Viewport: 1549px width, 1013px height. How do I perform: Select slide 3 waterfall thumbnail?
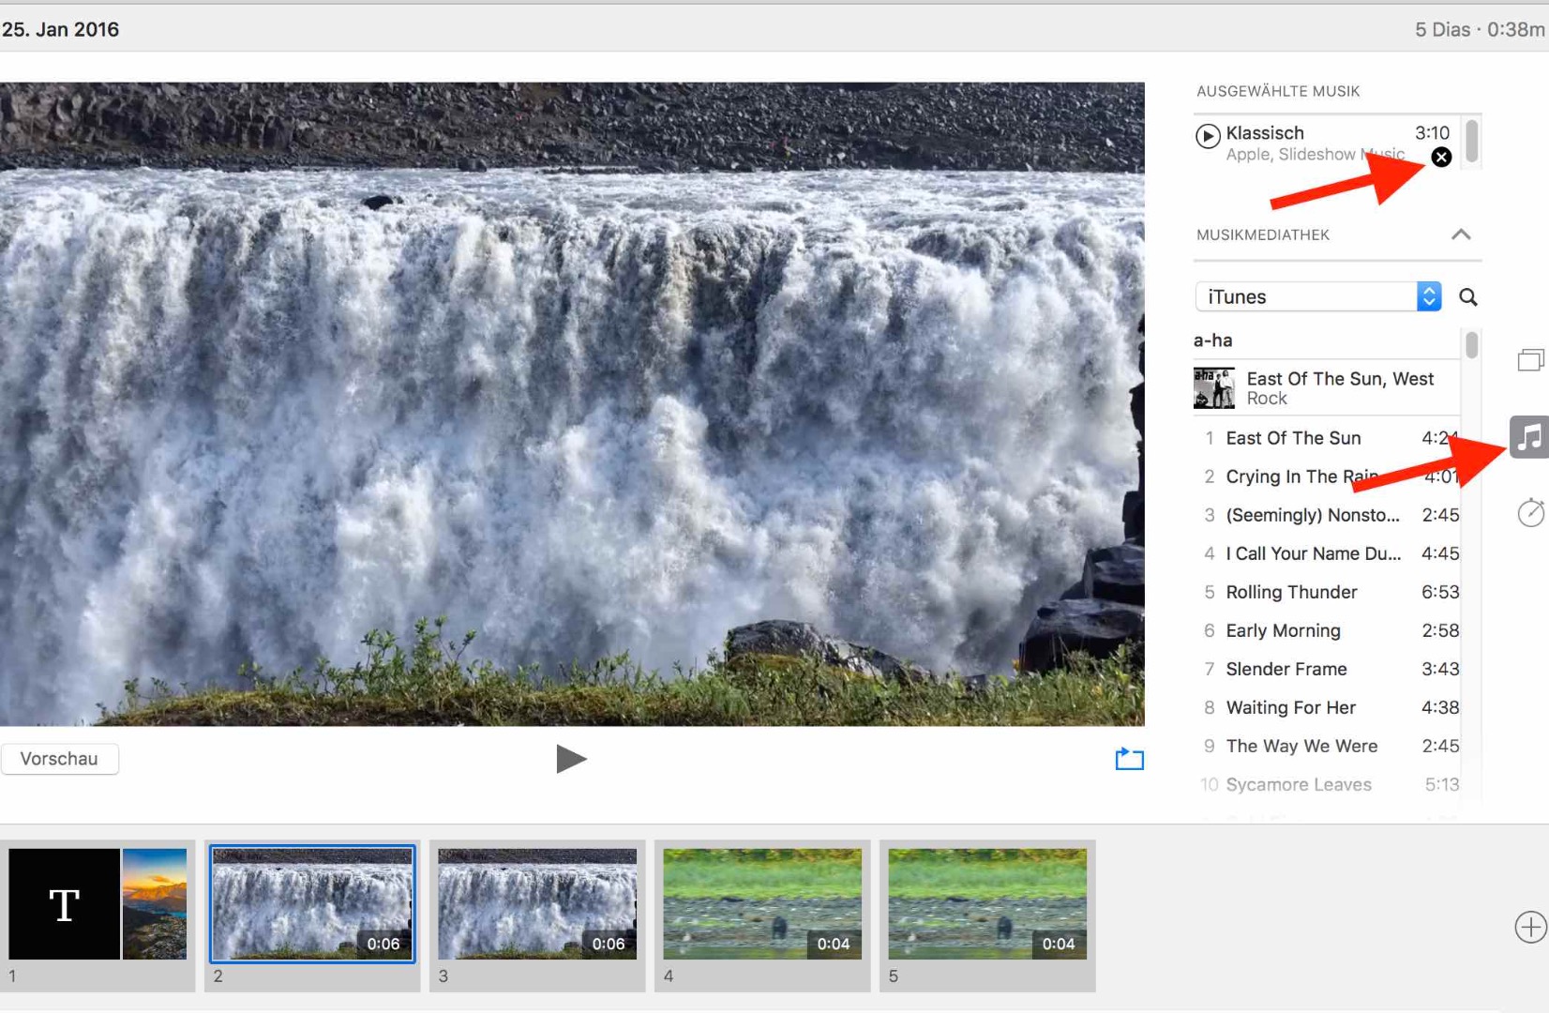[537, 904]
